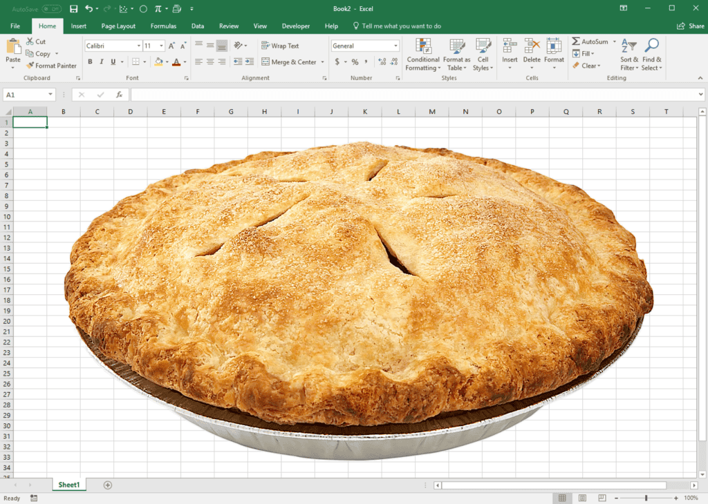Decrease indent in the Alignment group

(238, 61)
